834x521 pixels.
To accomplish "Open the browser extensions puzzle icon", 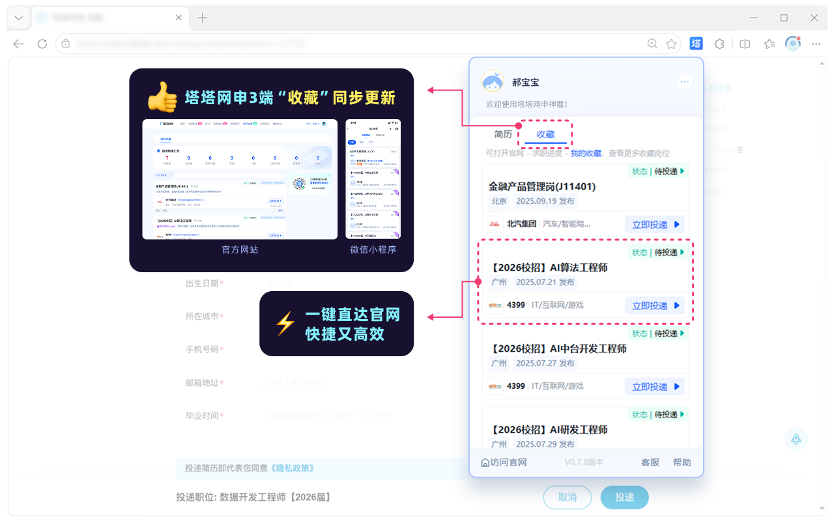I will [x=719, y=44].
